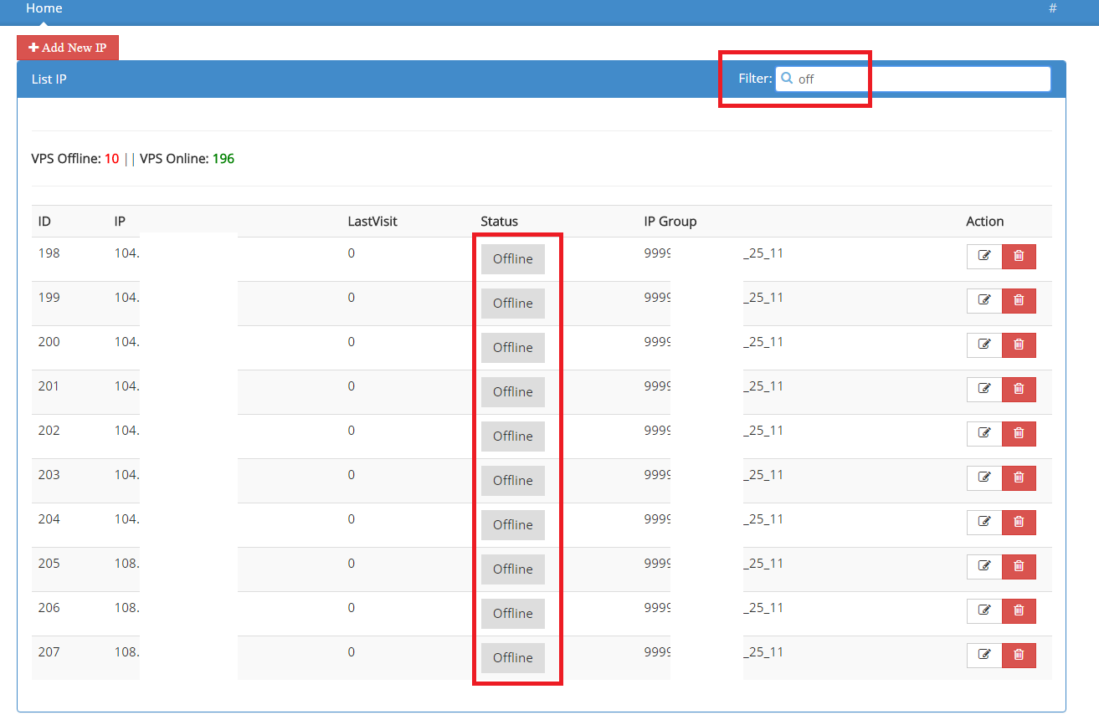The width and height of the screenshot is (1099, 725).
Task: Click the Offline badge for ID 207
Action: point(513,658)
